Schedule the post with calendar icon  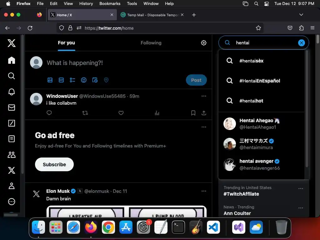95,80
